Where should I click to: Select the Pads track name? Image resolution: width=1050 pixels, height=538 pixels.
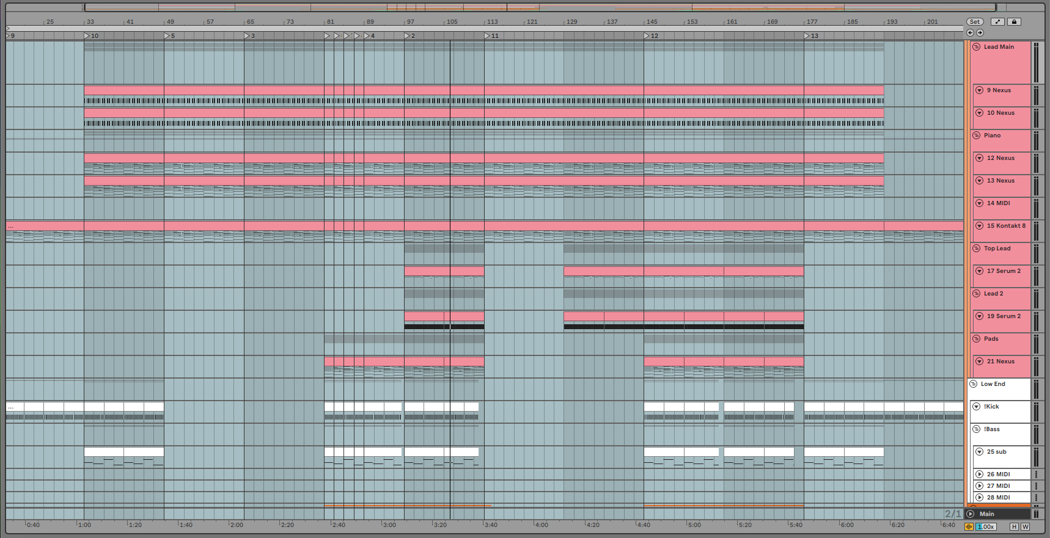click(991, 339)
